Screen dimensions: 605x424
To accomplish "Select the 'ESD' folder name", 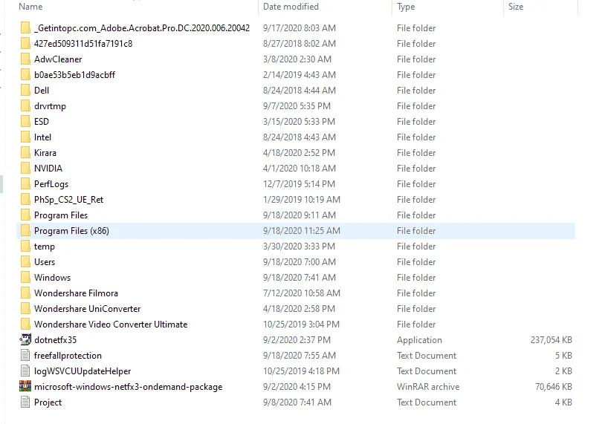I will 42,122.
